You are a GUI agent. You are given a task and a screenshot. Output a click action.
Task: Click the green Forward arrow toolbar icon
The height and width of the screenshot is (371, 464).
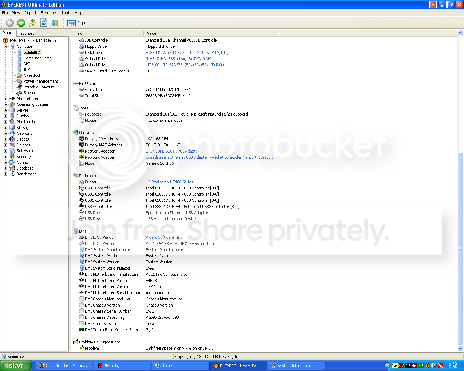tap(21, 23)
